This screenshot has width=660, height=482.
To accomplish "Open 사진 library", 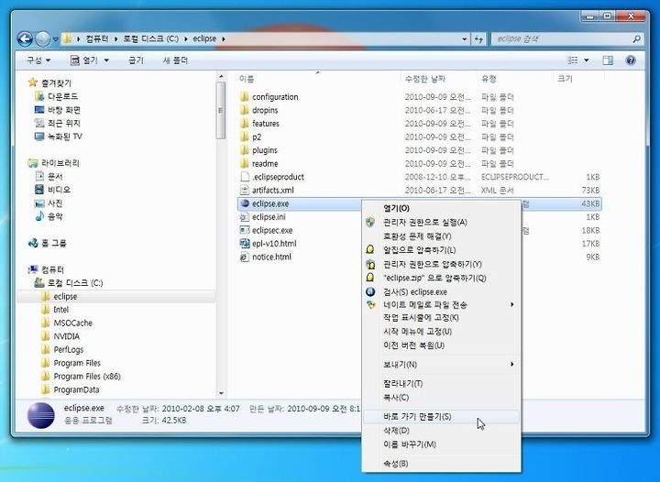I will point(49,203).
